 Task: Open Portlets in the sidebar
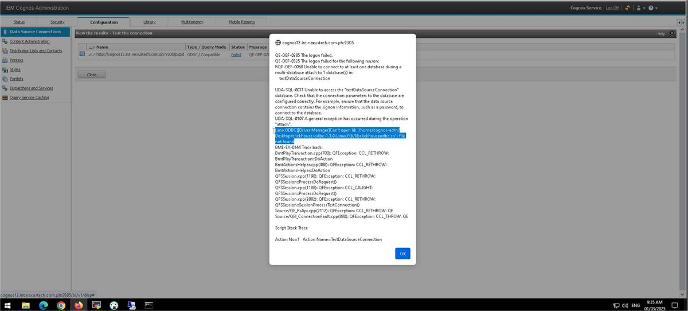point(17,79)
